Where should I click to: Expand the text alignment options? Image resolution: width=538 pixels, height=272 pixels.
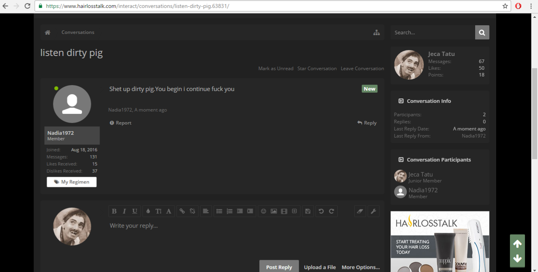206,211
